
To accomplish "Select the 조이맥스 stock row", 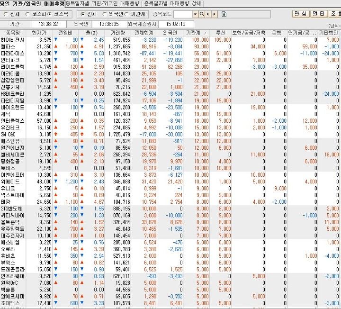I will pyautogui.click(x=170, y=303).
